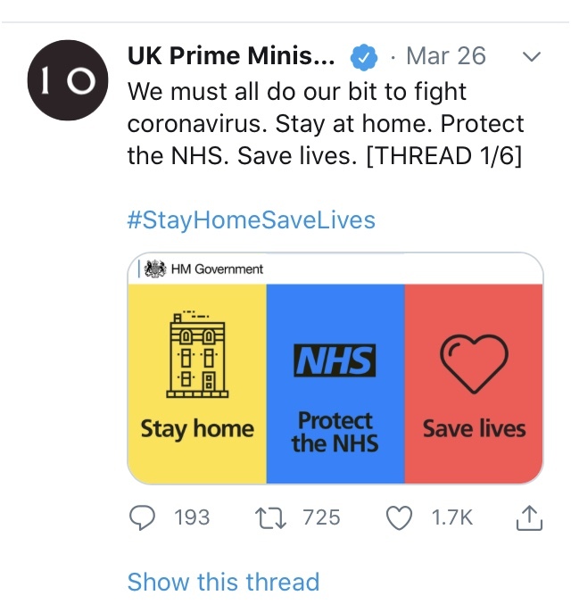The width and height of the screenshot is (571, 612).
Task: Open the Show this thread link
Action: point(223,582)
